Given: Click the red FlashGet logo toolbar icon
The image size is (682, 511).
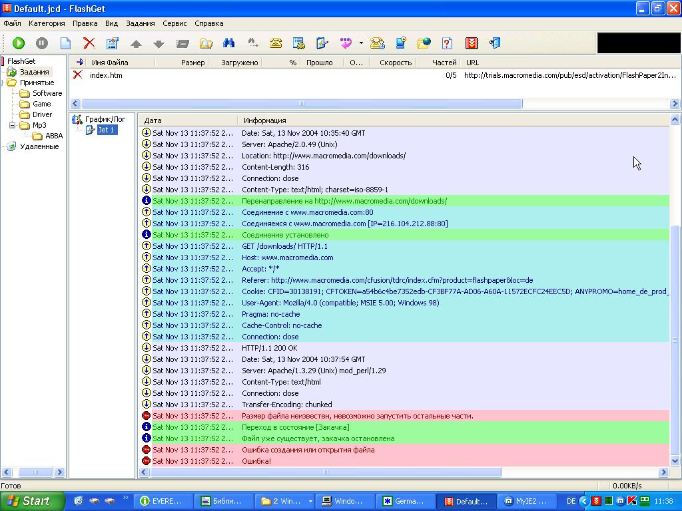Looking at the screenshot, I should tap(471, 43).
